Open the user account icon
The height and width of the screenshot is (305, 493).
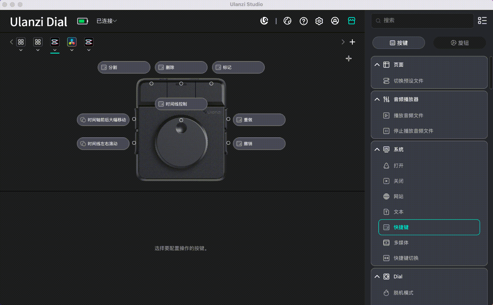(x=335, y=21)
